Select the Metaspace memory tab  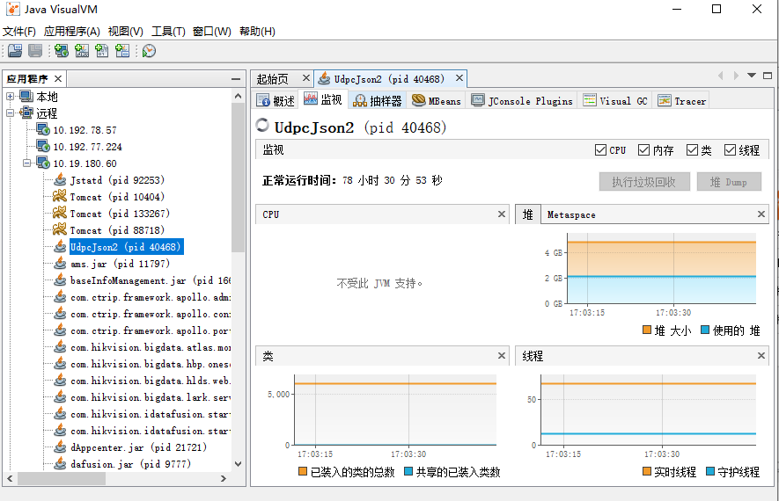click(571, 214)
